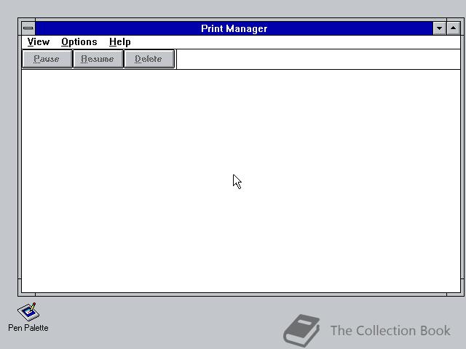
Task: Select the Pen Palette desktop icon
Action: 28,312
